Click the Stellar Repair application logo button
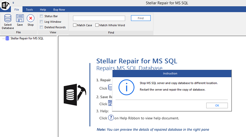The width and height of the screenshot is (246, 137). point(5,5)
